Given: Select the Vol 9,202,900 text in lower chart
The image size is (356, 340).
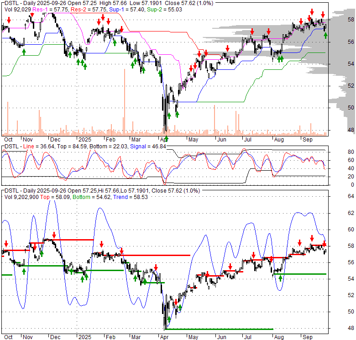Looking at the screenshot, I should tap(21, 197).
